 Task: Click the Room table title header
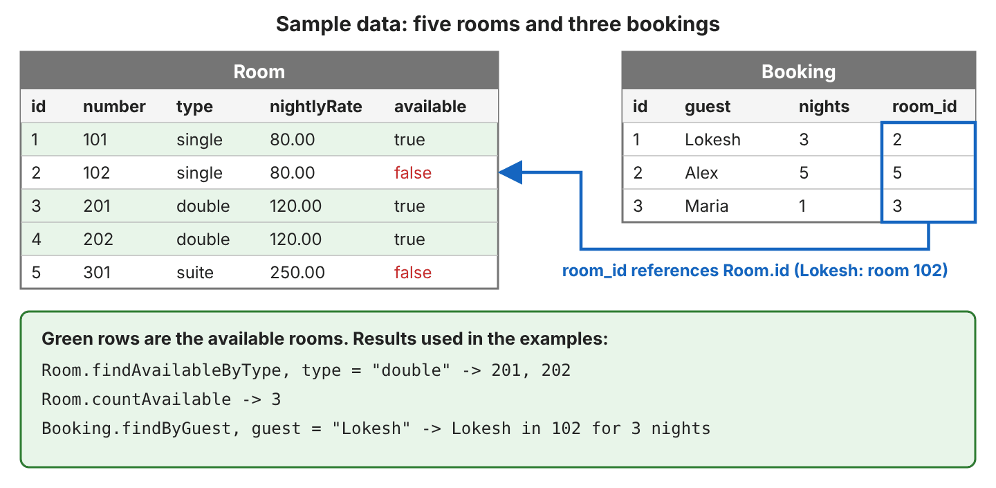(259, 71)
